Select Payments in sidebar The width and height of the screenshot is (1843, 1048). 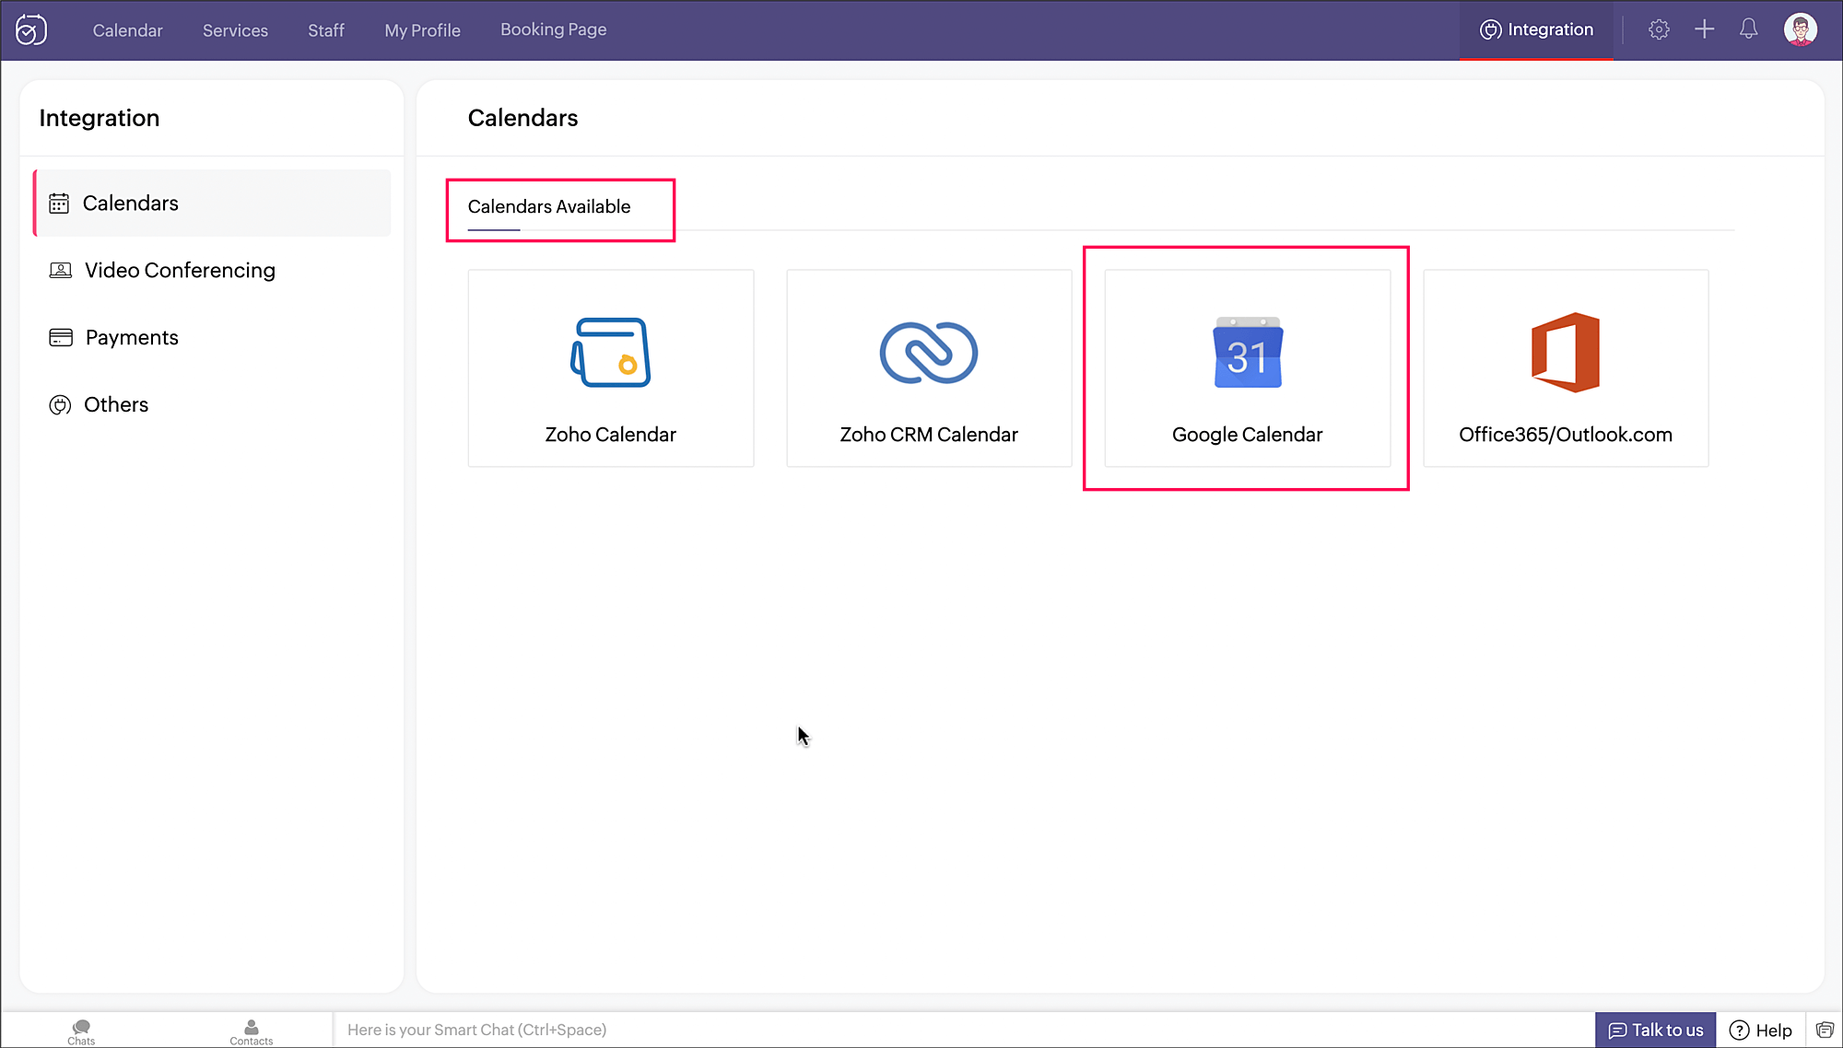[212, 337]
